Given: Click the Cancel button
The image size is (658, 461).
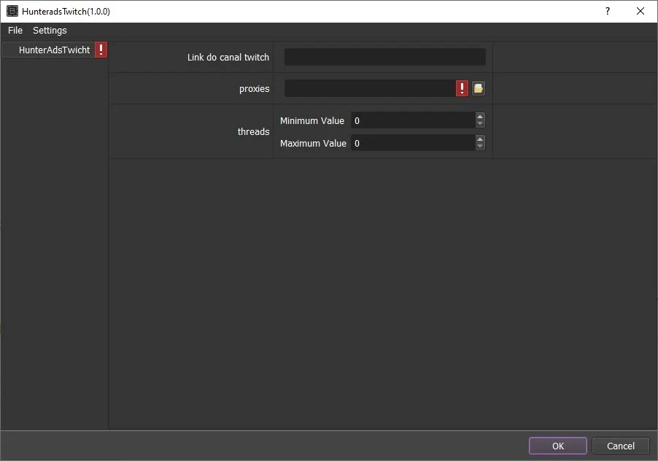Looking at the screenshot, I should tap(621, 446).
